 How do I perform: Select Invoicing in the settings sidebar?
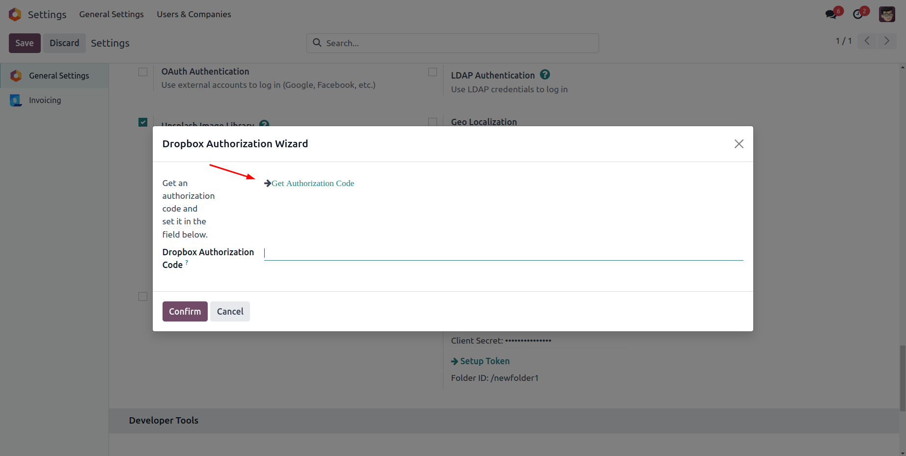[45, 100]
